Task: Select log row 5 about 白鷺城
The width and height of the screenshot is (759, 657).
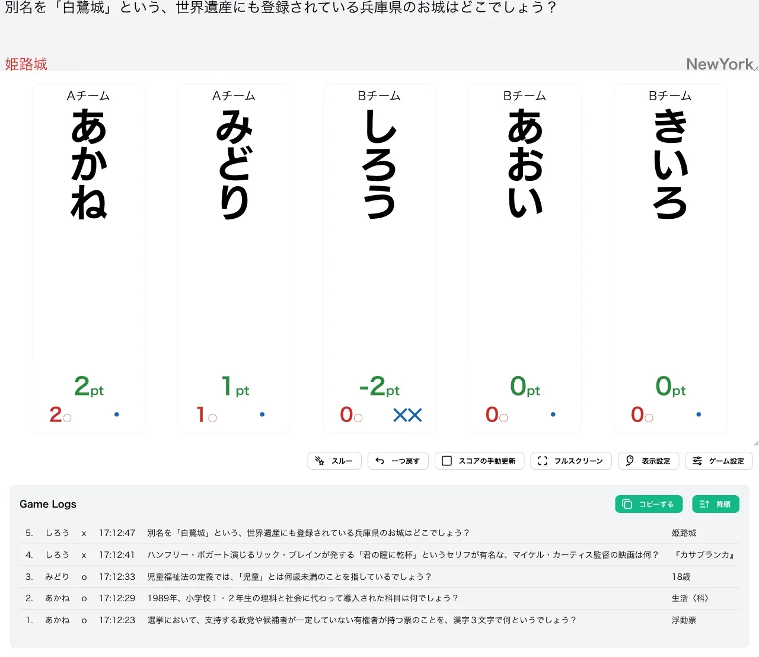Action: click(x=379, y=533)
